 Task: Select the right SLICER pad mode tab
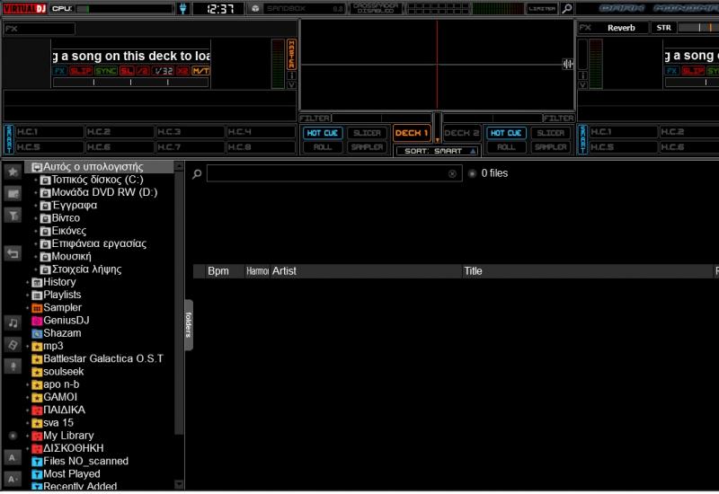click(x=551, y=133)
